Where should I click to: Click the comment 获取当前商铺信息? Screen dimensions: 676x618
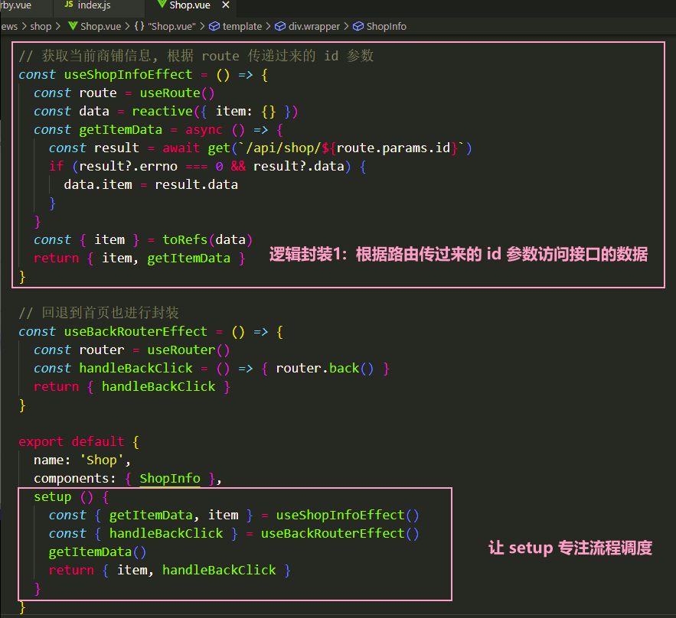196,56
